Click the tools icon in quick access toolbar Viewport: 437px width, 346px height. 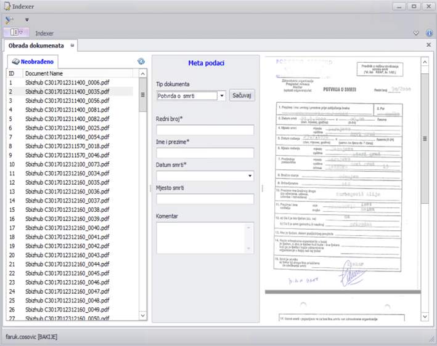(x=9, y=20)
